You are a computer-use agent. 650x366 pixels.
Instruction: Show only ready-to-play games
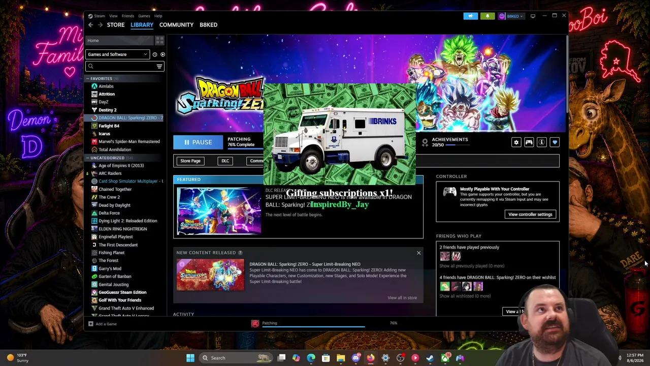162,54
